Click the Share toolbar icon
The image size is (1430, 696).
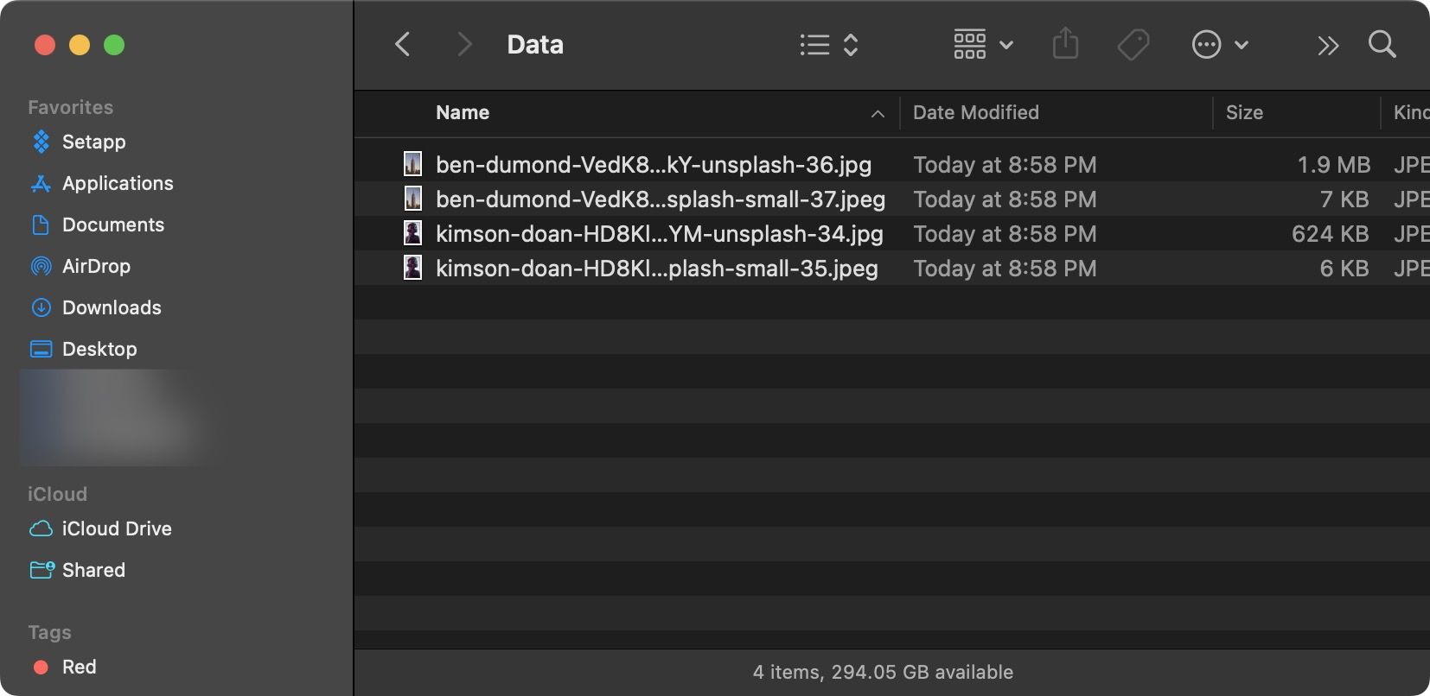1065,44
